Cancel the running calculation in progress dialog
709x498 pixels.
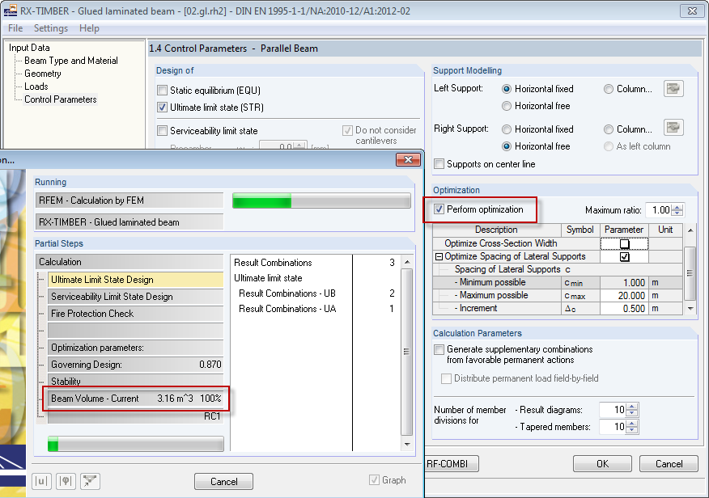click(224, 481)
